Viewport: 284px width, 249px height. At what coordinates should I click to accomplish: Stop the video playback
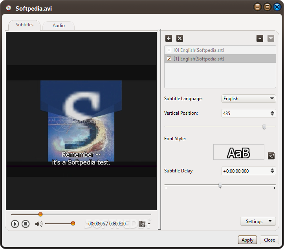26,224
